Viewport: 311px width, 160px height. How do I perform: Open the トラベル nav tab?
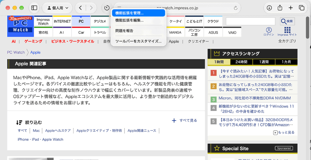pos(100,32)
